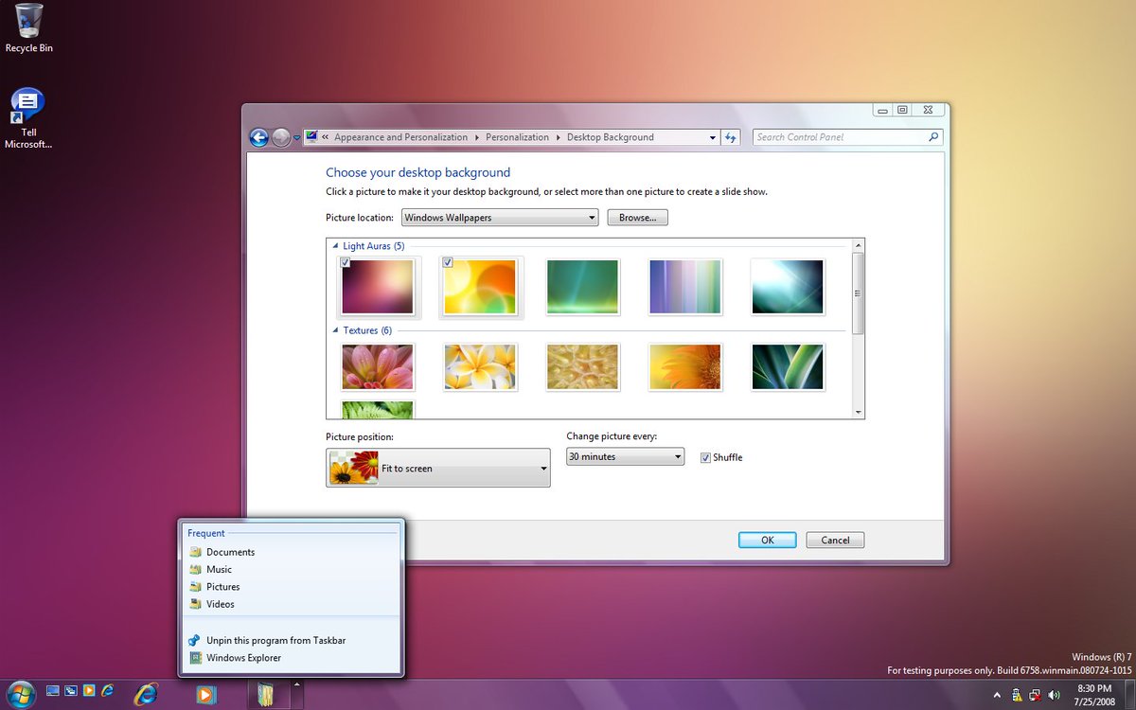Click the OK button
1136x710 pixels.
coord(768,540)
